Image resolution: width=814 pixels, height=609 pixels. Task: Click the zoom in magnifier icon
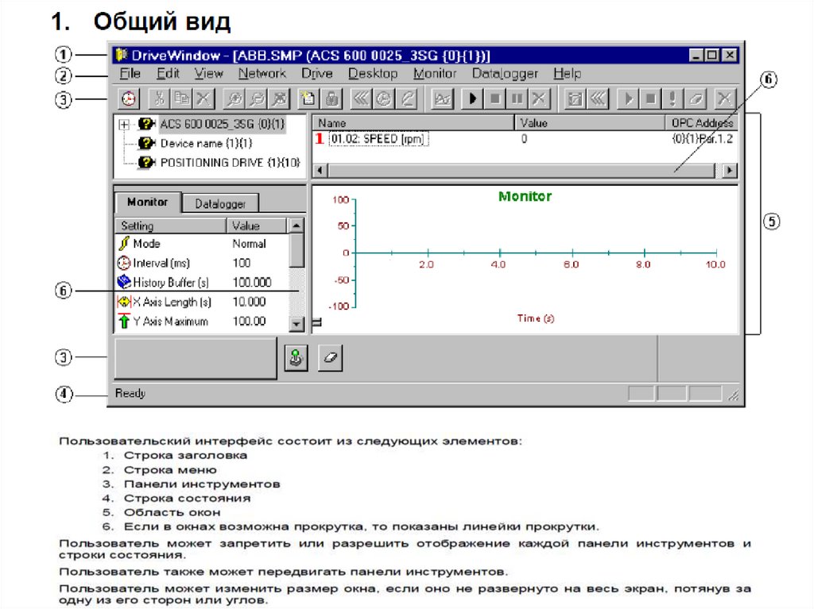tap(235, 98)
